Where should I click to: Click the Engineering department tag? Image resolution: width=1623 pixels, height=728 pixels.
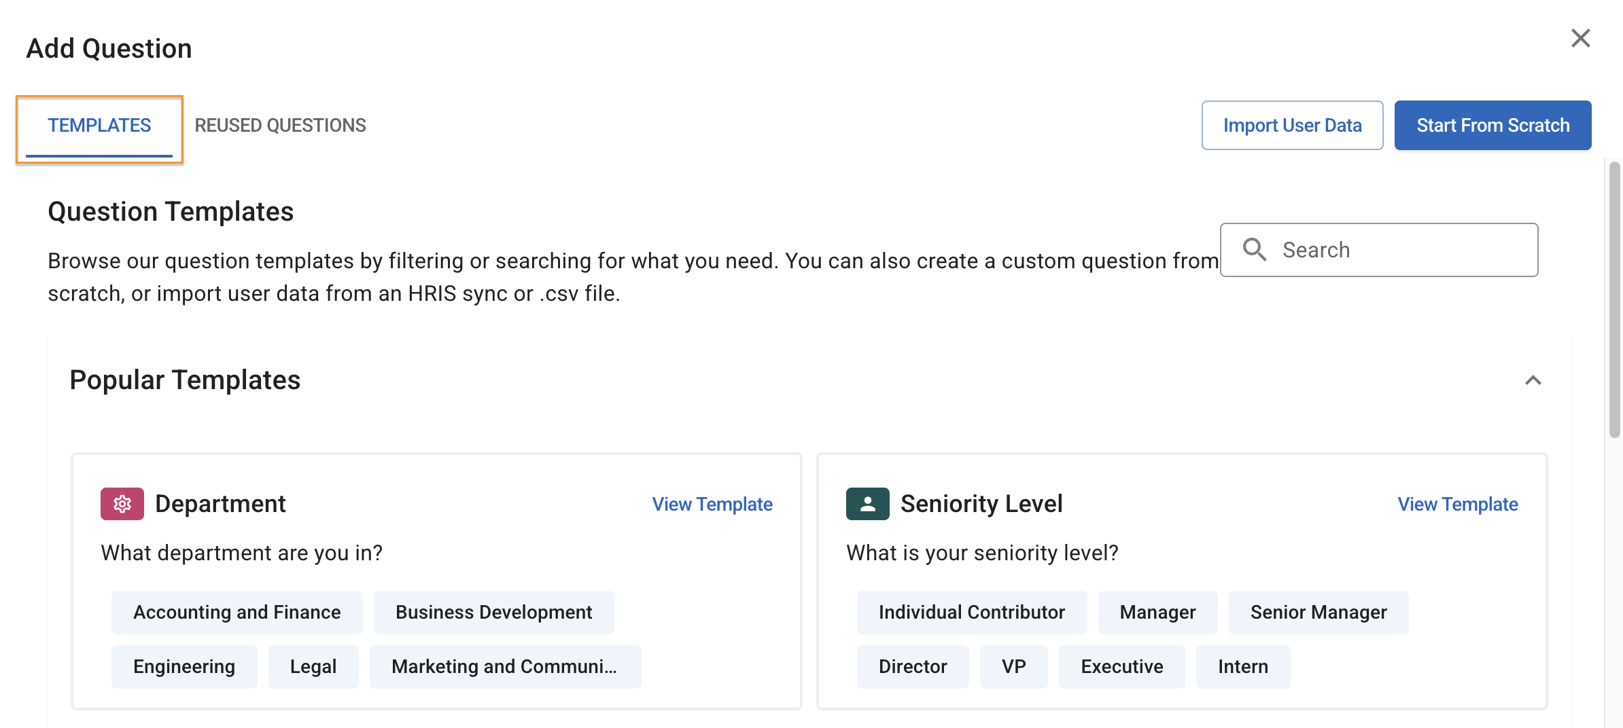point(184,666)
